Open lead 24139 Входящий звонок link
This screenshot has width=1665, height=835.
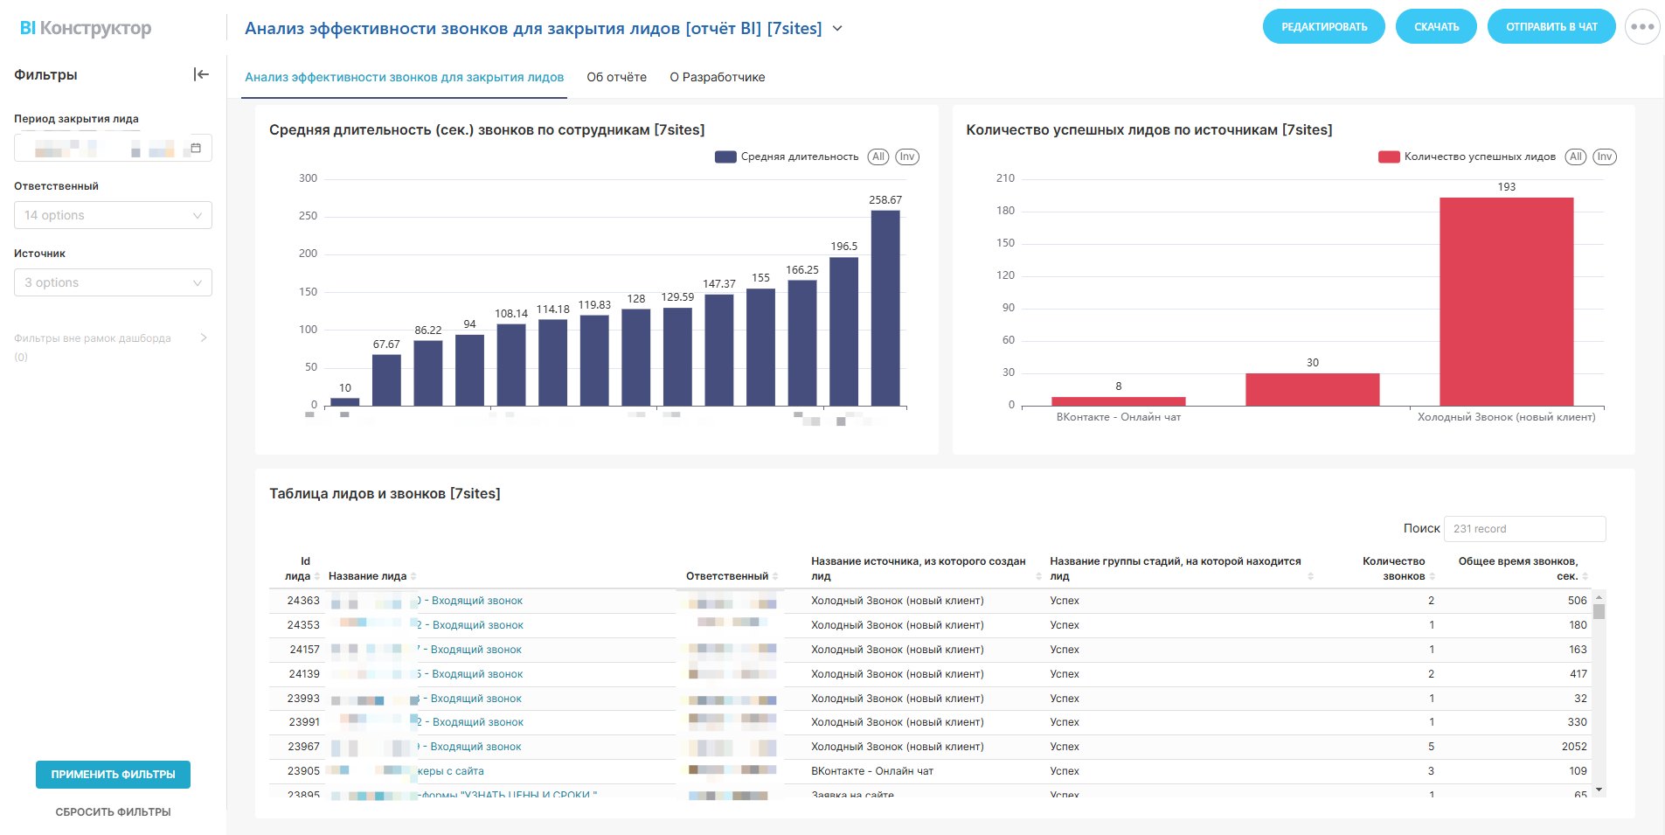click(470, 674)
